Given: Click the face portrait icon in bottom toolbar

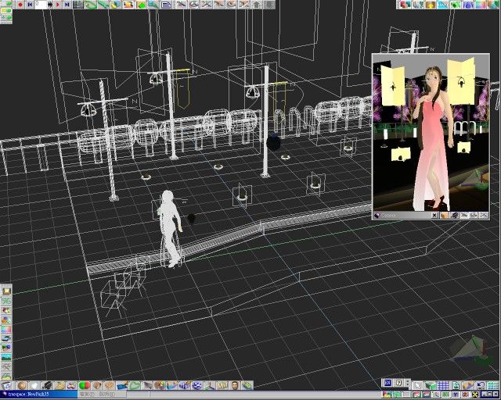Looking at the screenshot, I should pyautogui.click(x=233, y=385).
